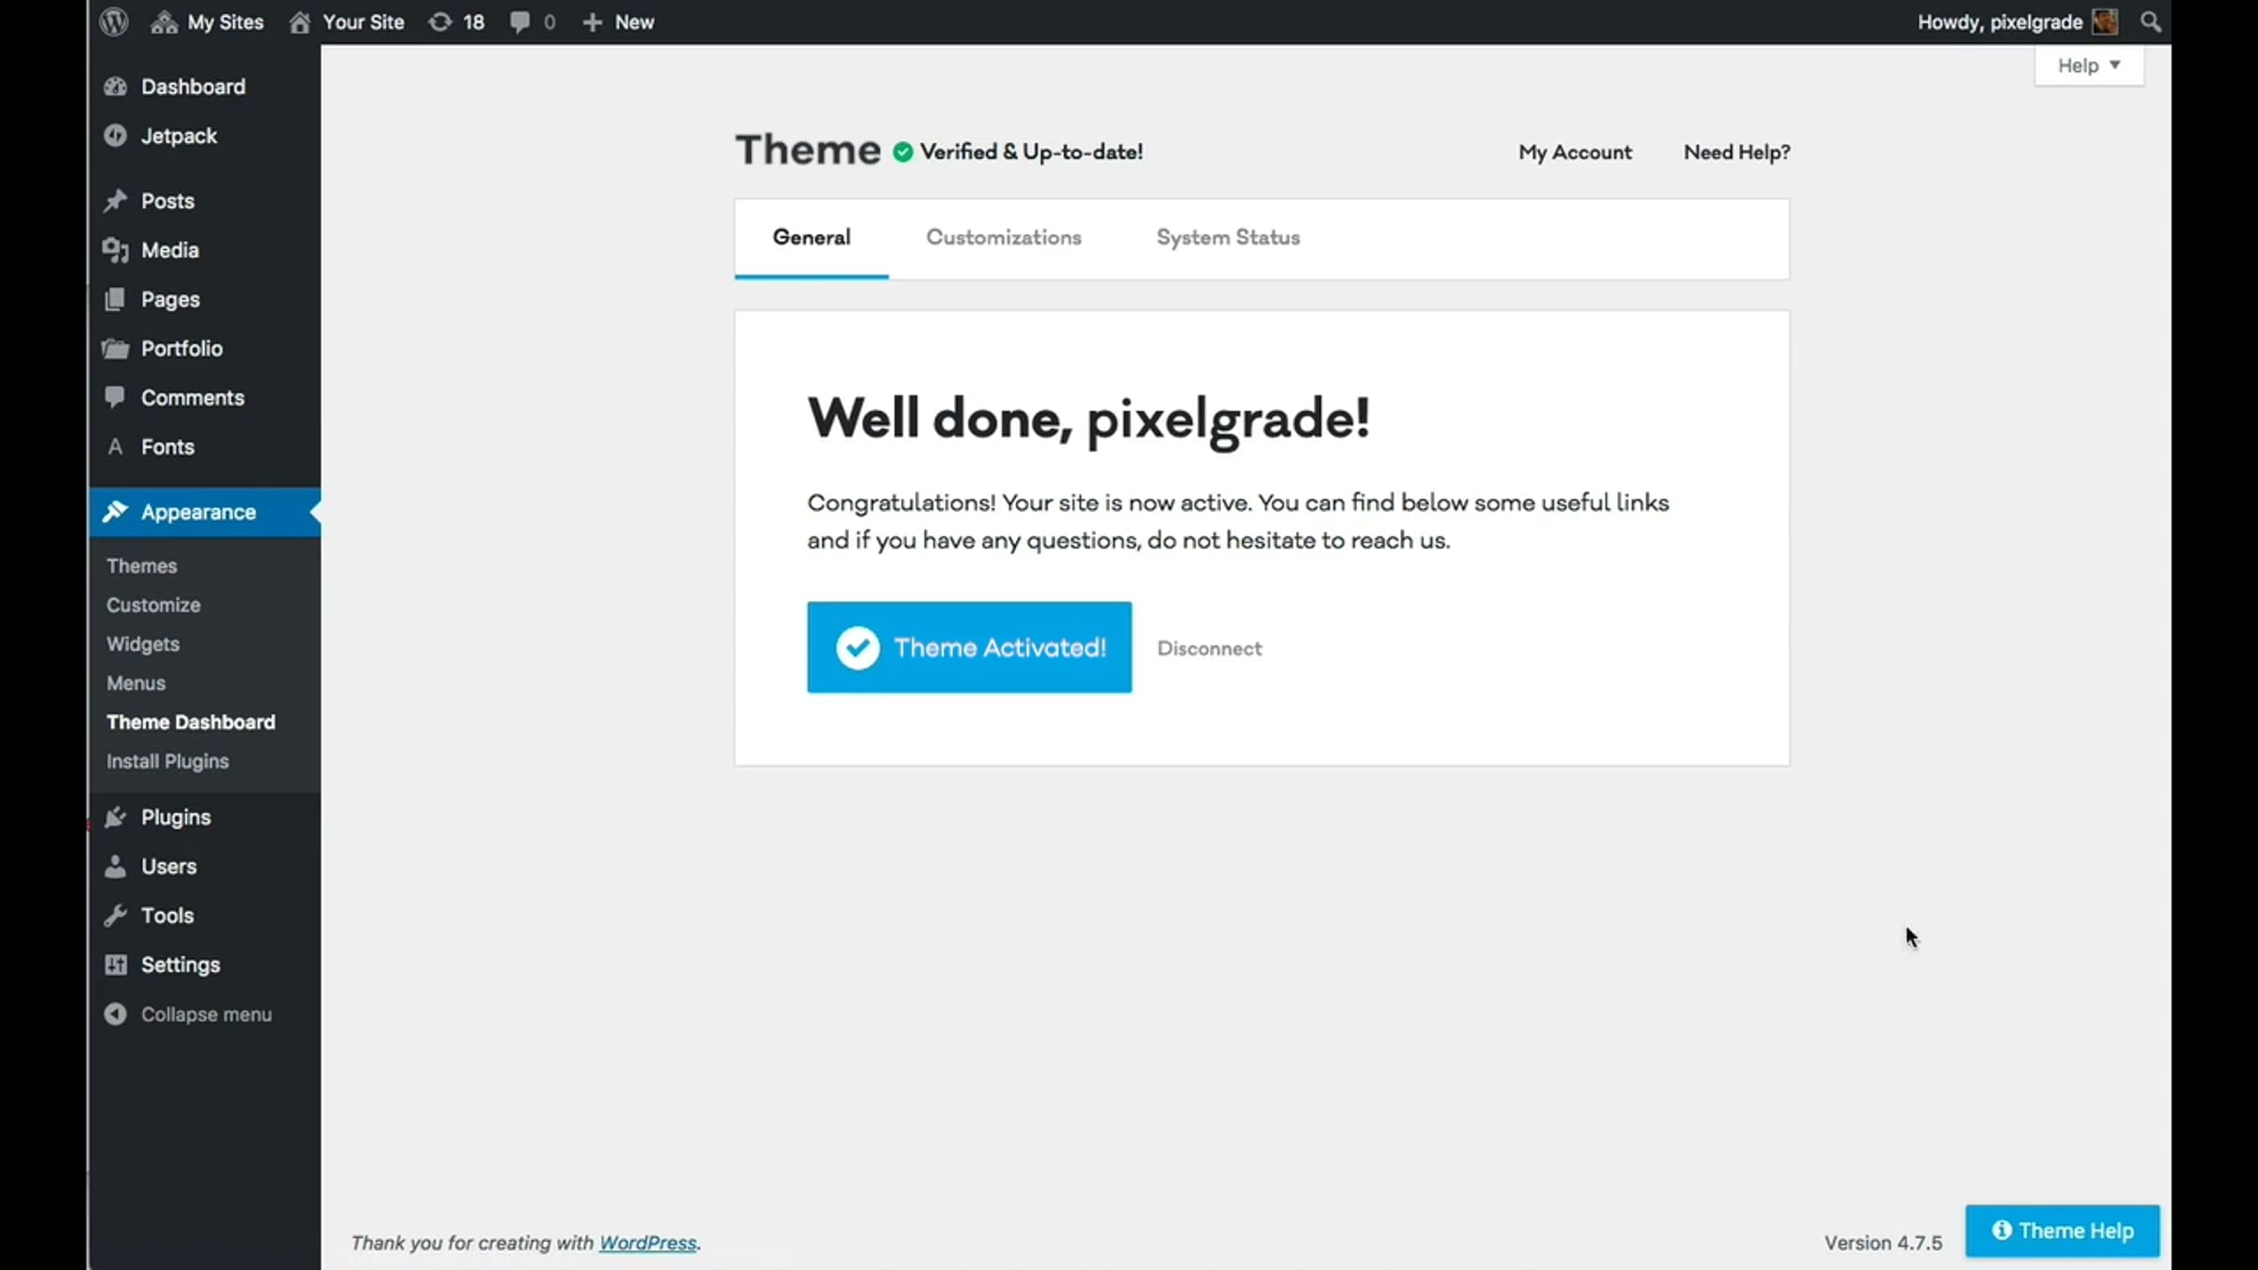Image resolution: width=2258 pixels, height=1270 pixels.
Task: Click the Appearance paintbrush icon
Action: pos(115,512)
